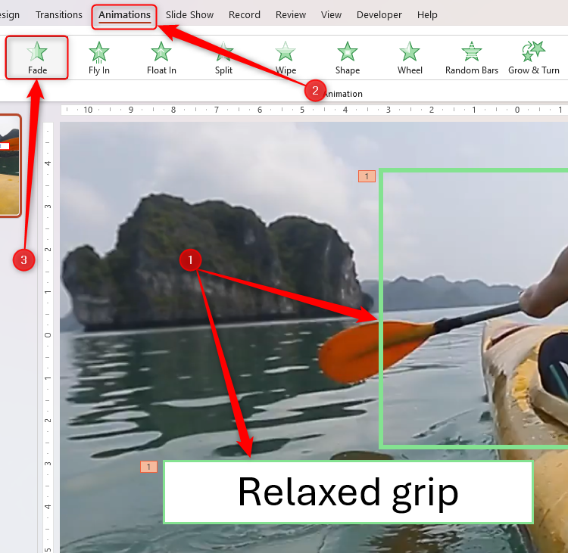
Task: Go to the Record tab
Action: click(244, 15)
